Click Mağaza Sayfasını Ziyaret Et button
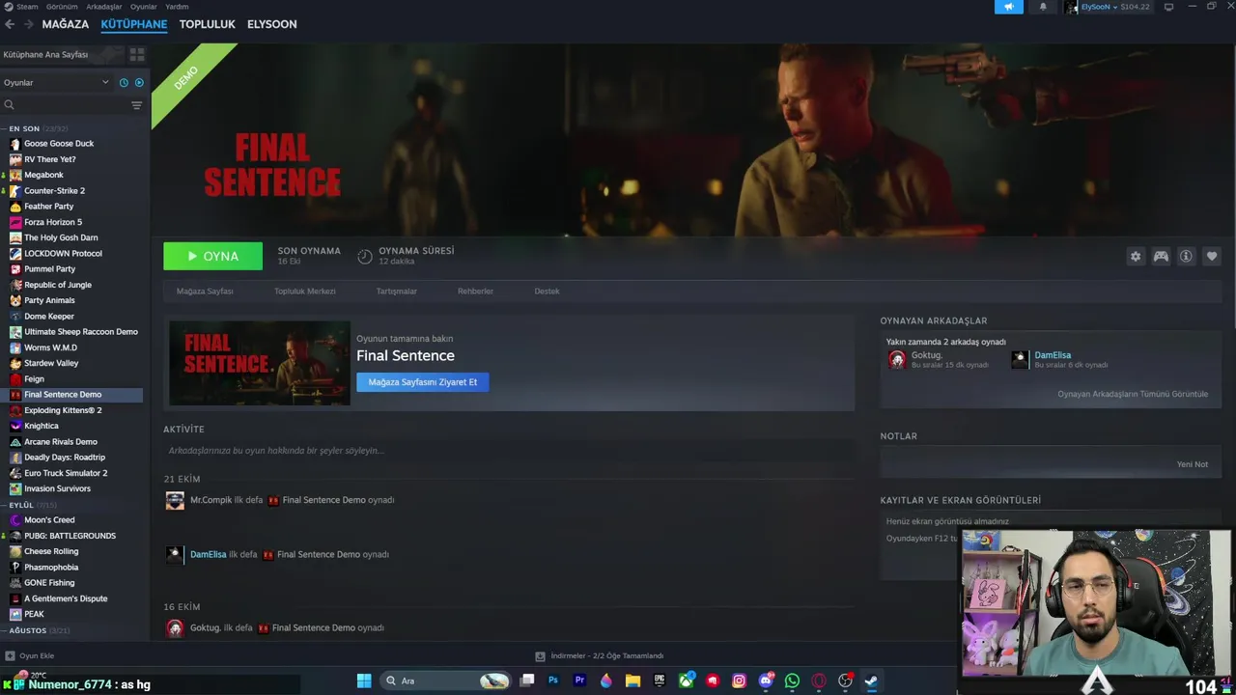 tap(423, 382)
